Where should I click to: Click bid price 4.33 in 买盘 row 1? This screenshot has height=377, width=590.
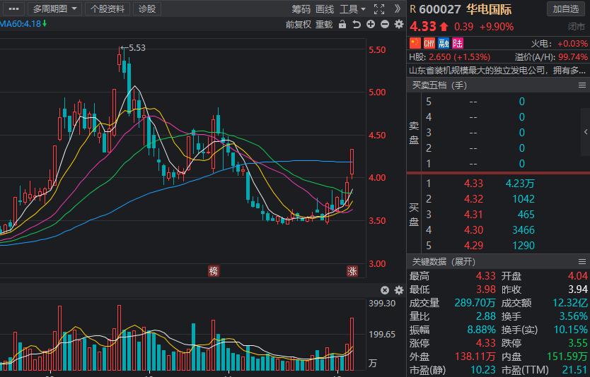473,184
